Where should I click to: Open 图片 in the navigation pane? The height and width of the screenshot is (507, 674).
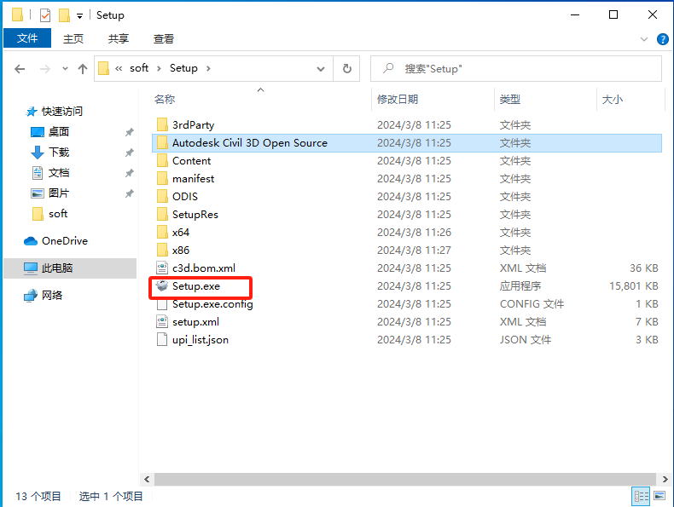click(x=59, y=193)
